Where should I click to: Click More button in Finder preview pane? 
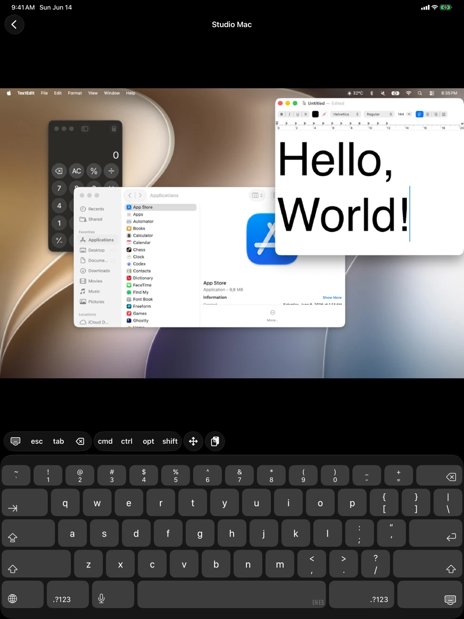coord(273,315)
